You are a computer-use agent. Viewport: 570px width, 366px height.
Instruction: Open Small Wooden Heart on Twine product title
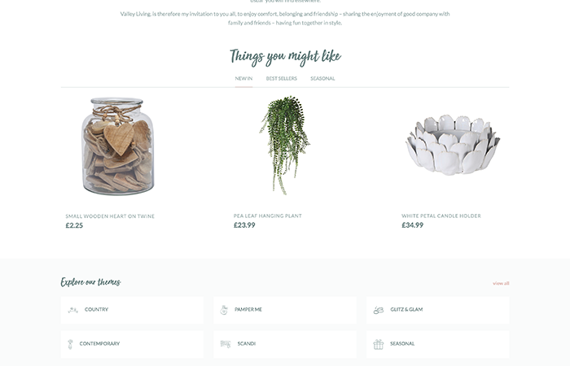[110, 216]
